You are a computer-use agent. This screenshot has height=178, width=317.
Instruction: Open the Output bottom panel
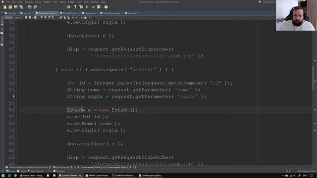click(x=22, y=171)
